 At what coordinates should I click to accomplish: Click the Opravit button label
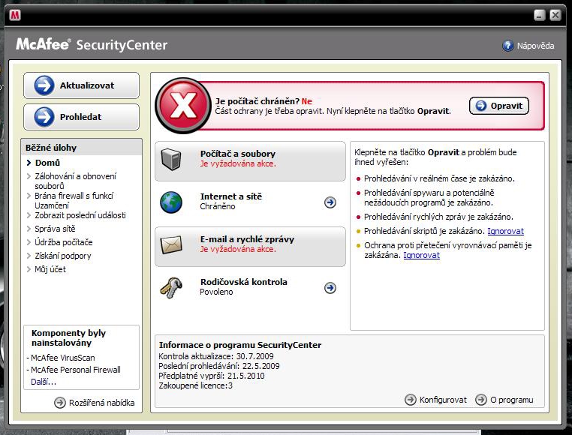[x=507, y=106]
